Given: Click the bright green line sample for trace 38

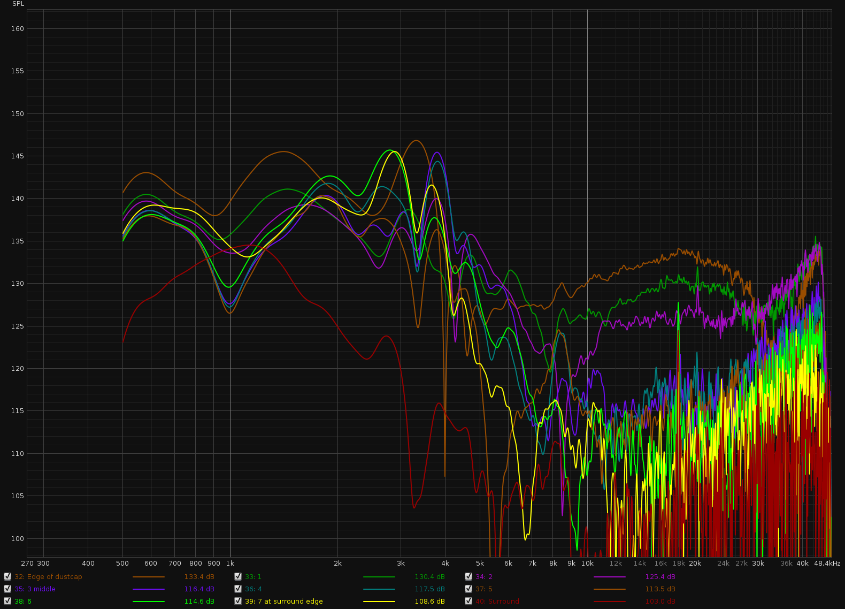Looking at the screenshot, I should (149, 602).
